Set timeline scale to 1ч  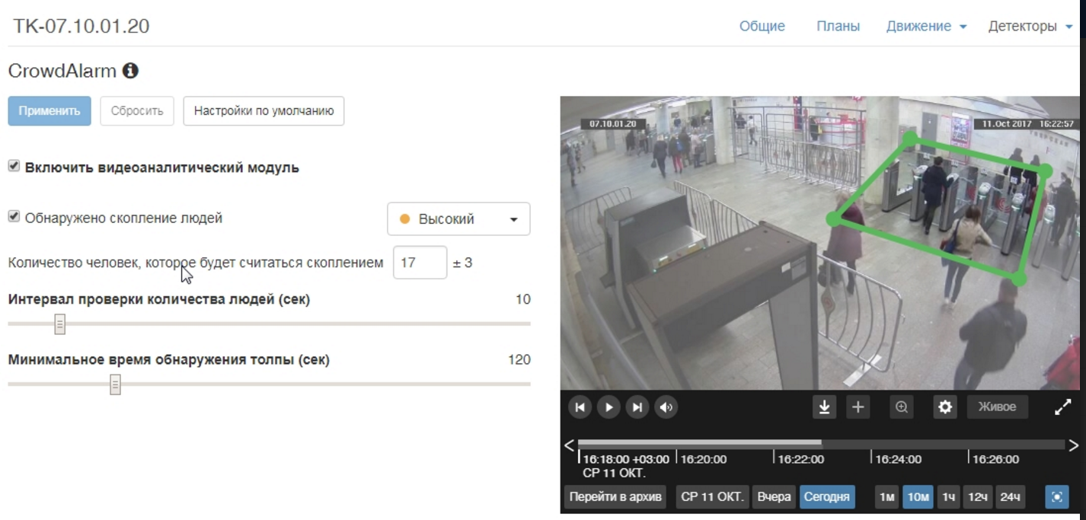click(x=948, y=497)
